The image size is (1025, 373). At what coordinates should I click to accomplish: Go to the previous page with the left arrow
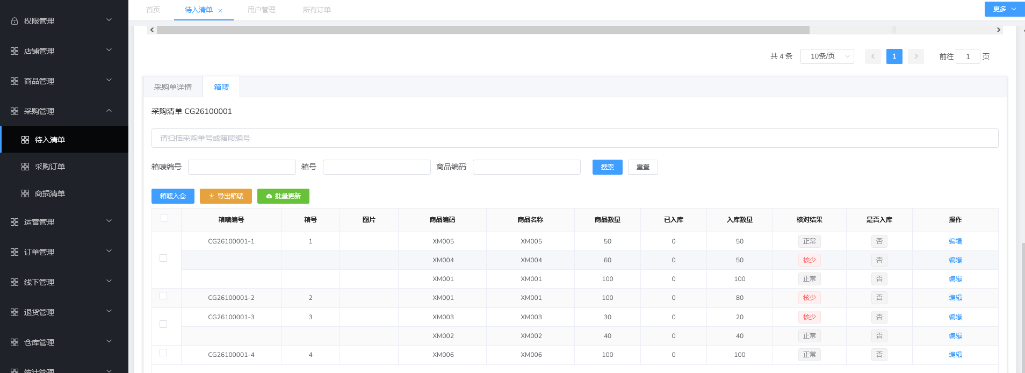coord(873,56)
